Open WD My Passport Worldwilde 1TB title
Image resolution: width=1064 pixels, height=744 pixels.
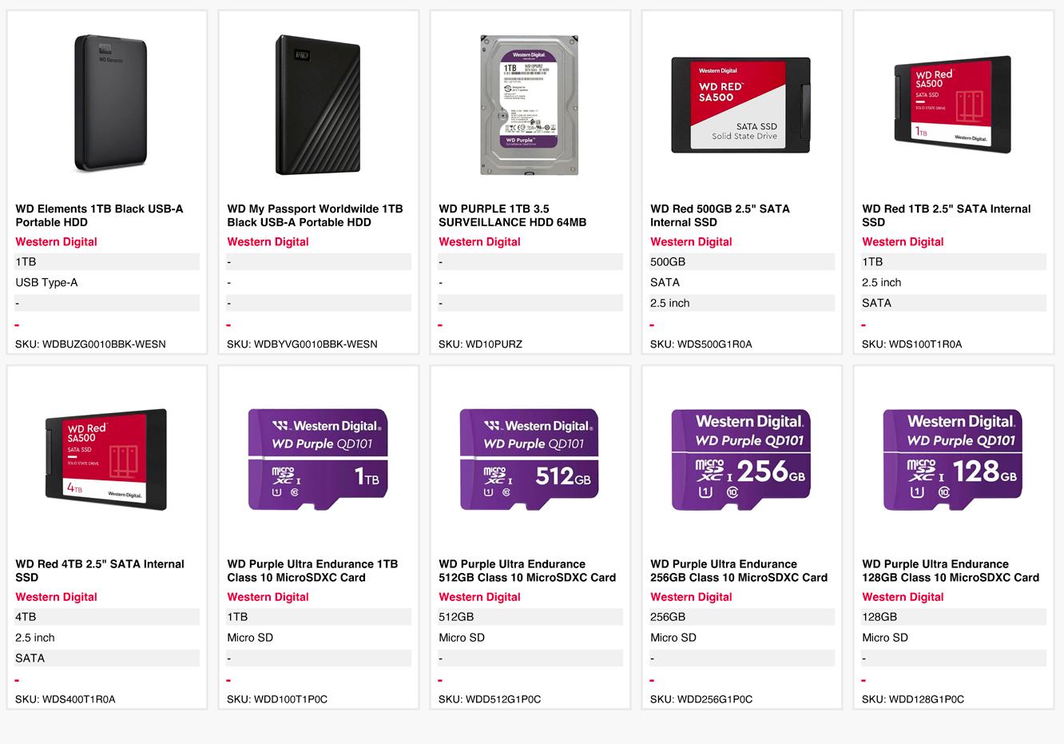pos(315,215)
